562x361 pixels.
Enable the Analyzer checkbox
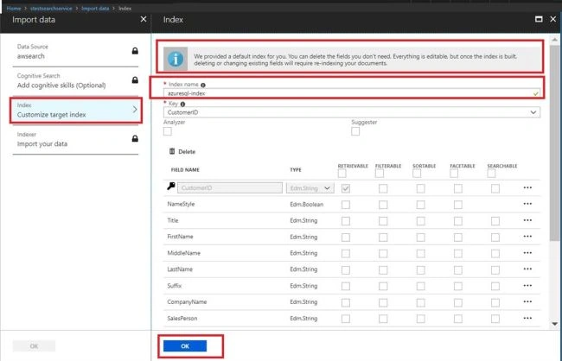pyautogui.click(x=168, y=131)
